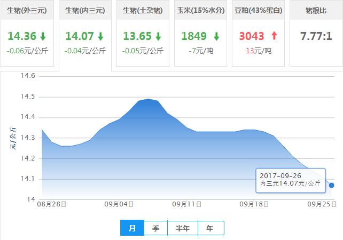Click the 09月04日 x-axis date label
The image size is (343, 240).
pyautogui.click(x=119, y=204)
